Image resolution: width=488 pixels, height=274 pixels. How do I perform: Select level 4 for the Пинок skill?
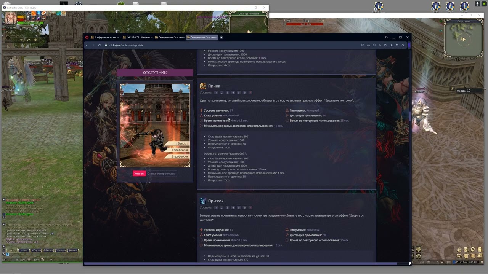233,92
